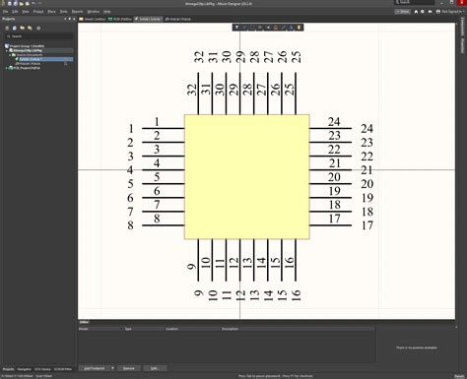Screen dimensions: 467x379
Task: Open the Add Footprint dropdown arrow
Action: point(112,368)
